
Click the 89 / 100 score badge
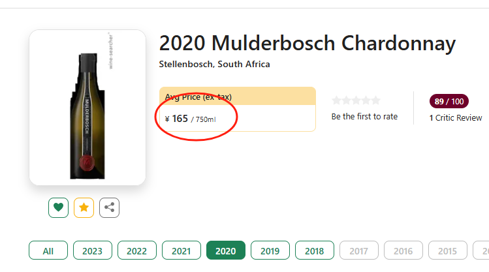pos(449,101)
